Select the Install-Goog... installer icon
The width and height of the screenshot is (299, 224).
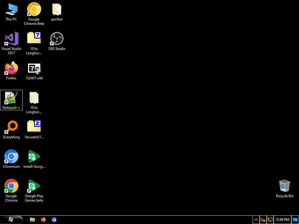click(34, 159)
